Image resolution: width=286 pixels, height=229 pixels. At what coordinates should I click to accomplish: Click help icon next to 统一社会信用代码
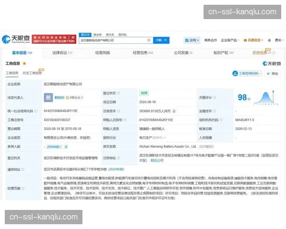click(36, 111)
